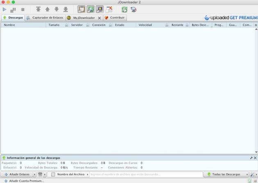Click the yellow macOS minimize button
This screenshot has height=183, width=258.
coord(8,2)
